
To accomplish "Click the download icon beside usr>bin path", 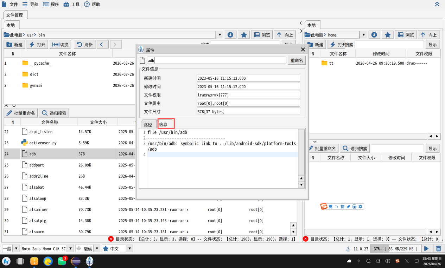I will pos(230,35).
